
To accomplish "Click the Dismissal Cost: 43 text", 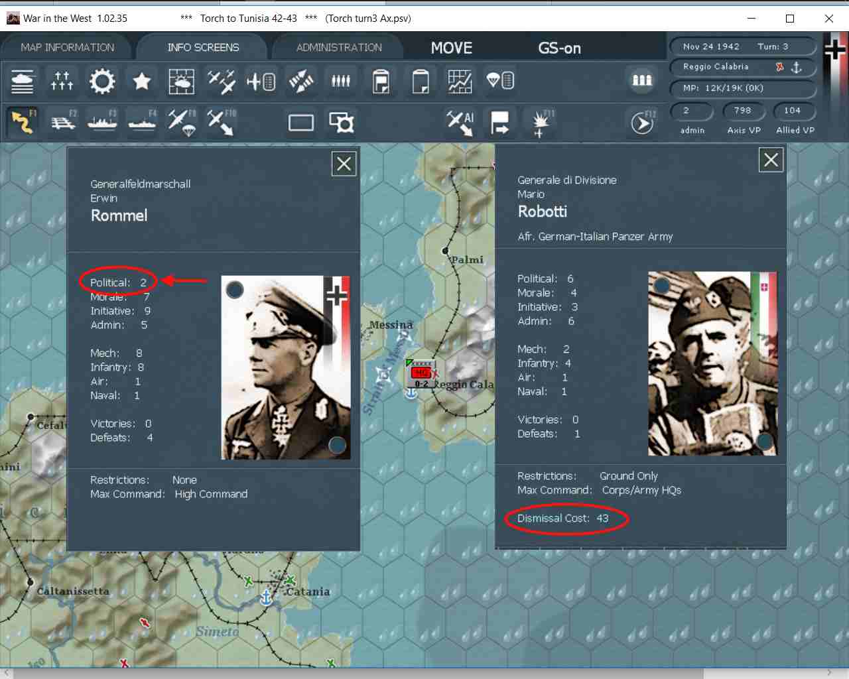I will click(563, 519).
